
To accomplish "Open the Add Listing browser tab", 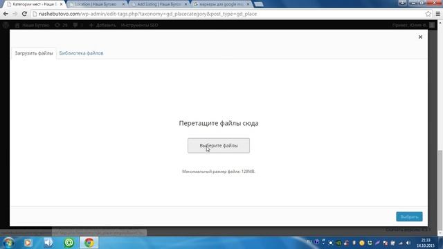I will tap(159, 4).
